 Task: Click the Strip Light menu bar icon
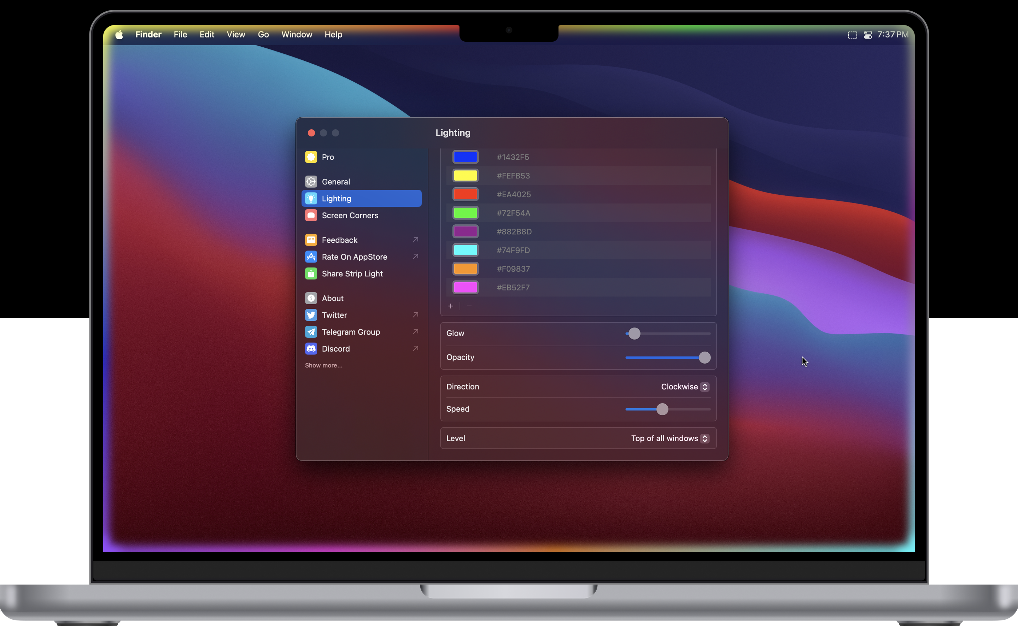(852, 35)
